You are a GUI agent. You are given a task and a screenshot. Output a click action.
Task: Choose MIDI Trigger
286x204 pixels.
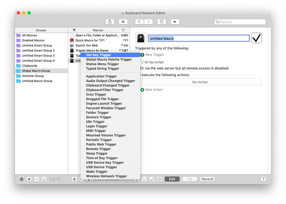click(110, 131)
